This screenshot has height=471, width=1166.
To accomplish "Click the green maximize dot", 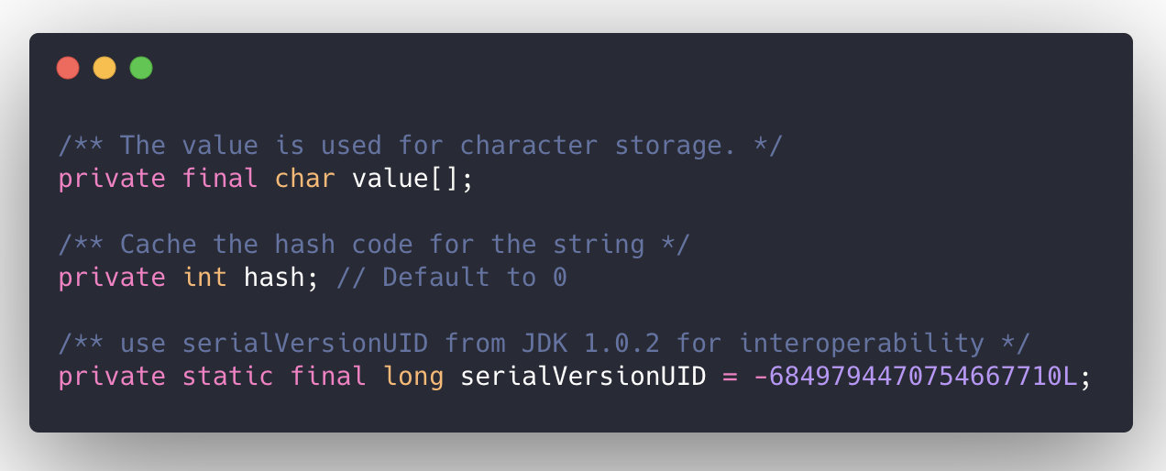I will [141, 68].
